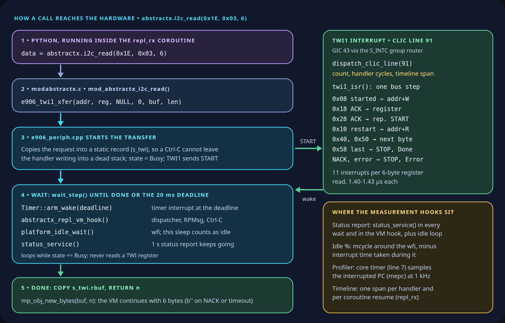The height and width of the screenshot is (323, 505).
Task: Select the 'e906_twi1_xfer(addr, reg, NULL, 0, buf, len)' line
Action: pyautogui.click(x=101, y=102)
